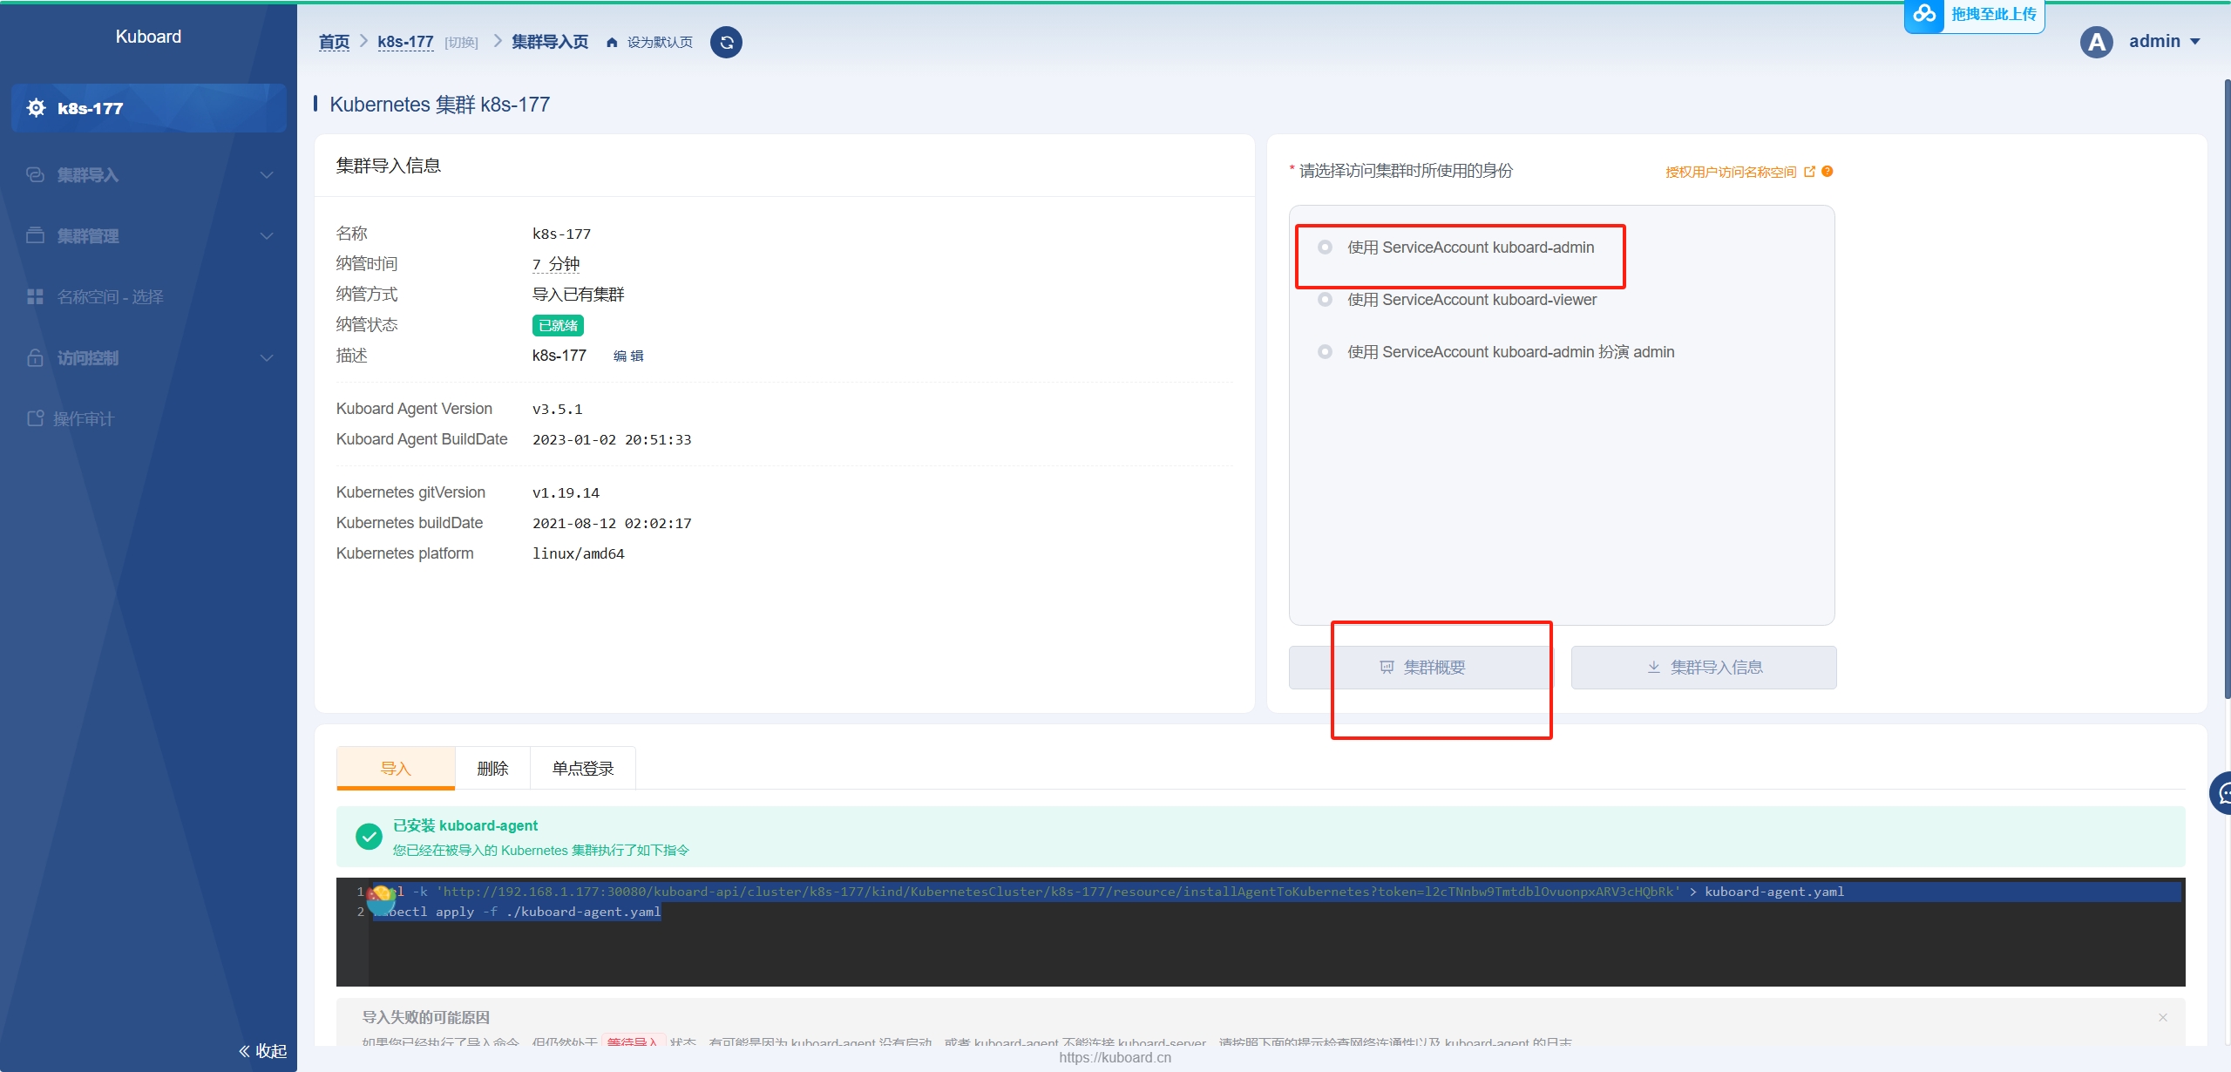
Task: Open the admin user dropdown arrow
Action: click(2195, 42)
